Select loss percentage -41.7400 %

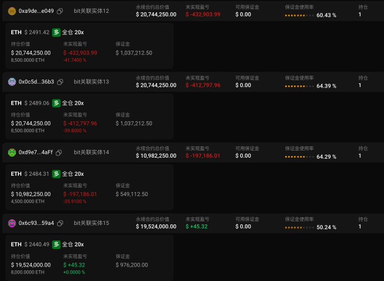[x=75, y=60]
